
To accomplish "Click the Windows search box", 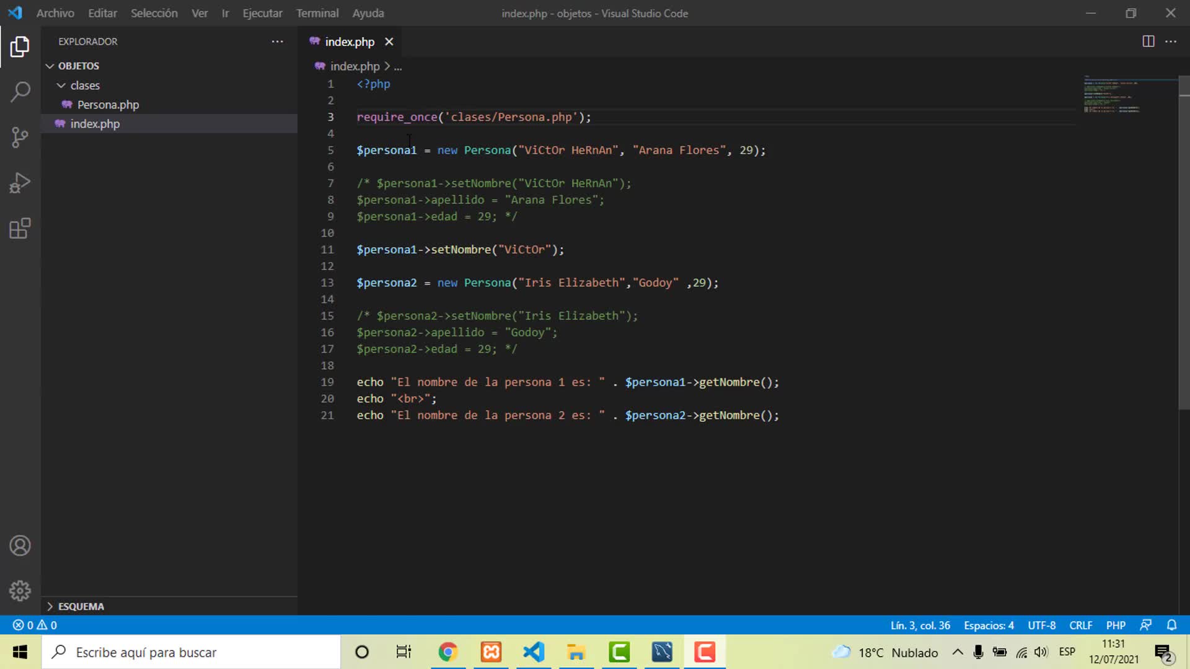I will (x=191, y=652).
